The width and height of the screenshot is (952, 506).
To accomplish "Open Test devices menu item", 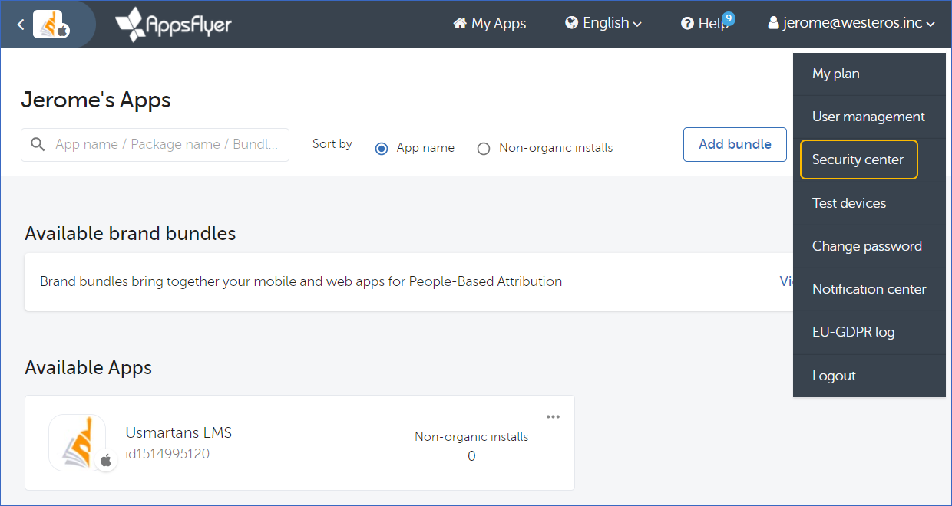I will point(869,203).
